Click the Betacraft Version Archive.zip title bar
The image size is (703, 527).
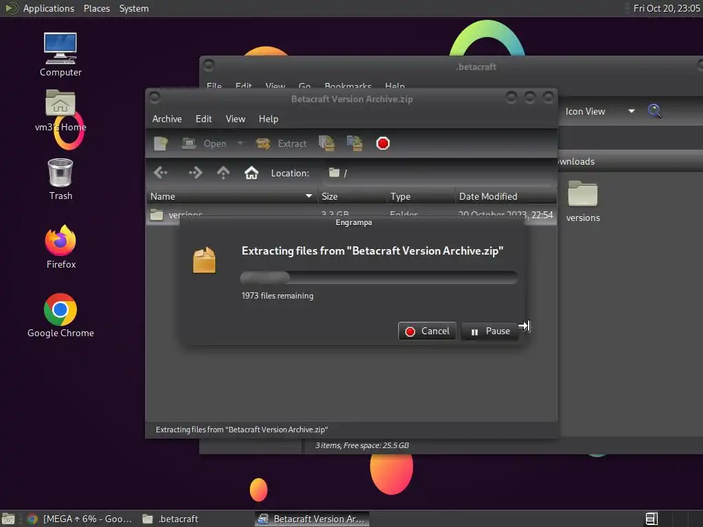pyautogui.click(x=352, y=99)
